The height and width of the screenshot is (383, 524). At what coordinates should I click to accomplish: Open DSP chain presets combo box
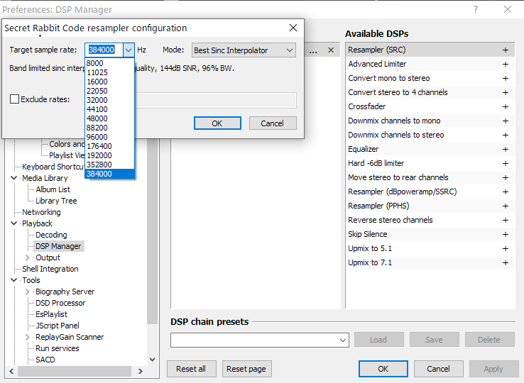[x=260, y=340]
